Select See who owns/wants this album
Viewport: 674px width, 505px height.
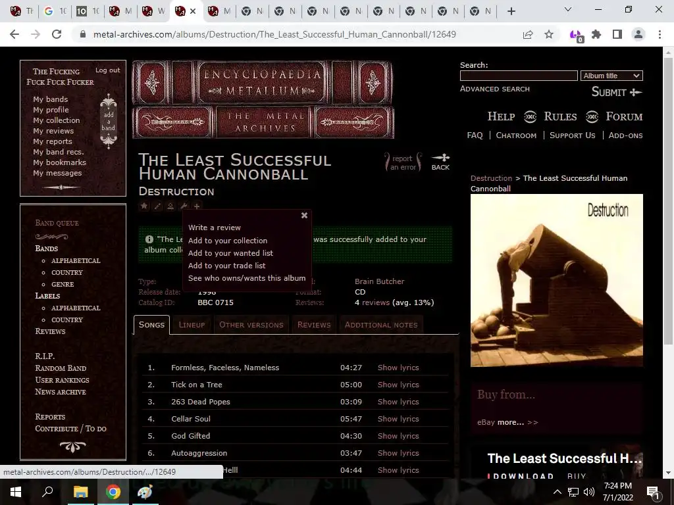tap(247, 278)
